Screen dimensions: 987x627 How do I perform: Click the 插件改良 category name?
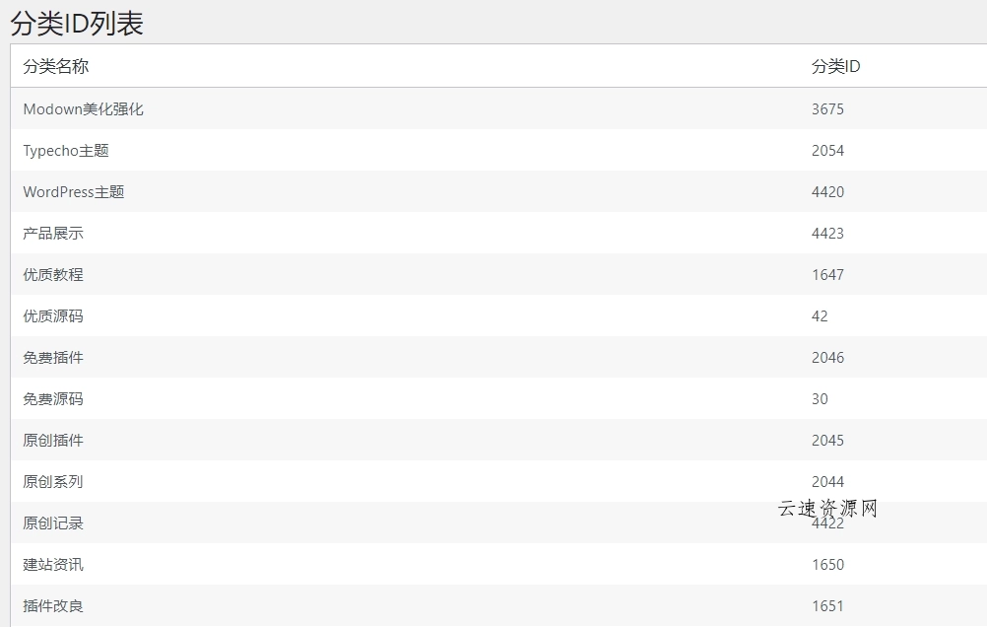point(53,606)
